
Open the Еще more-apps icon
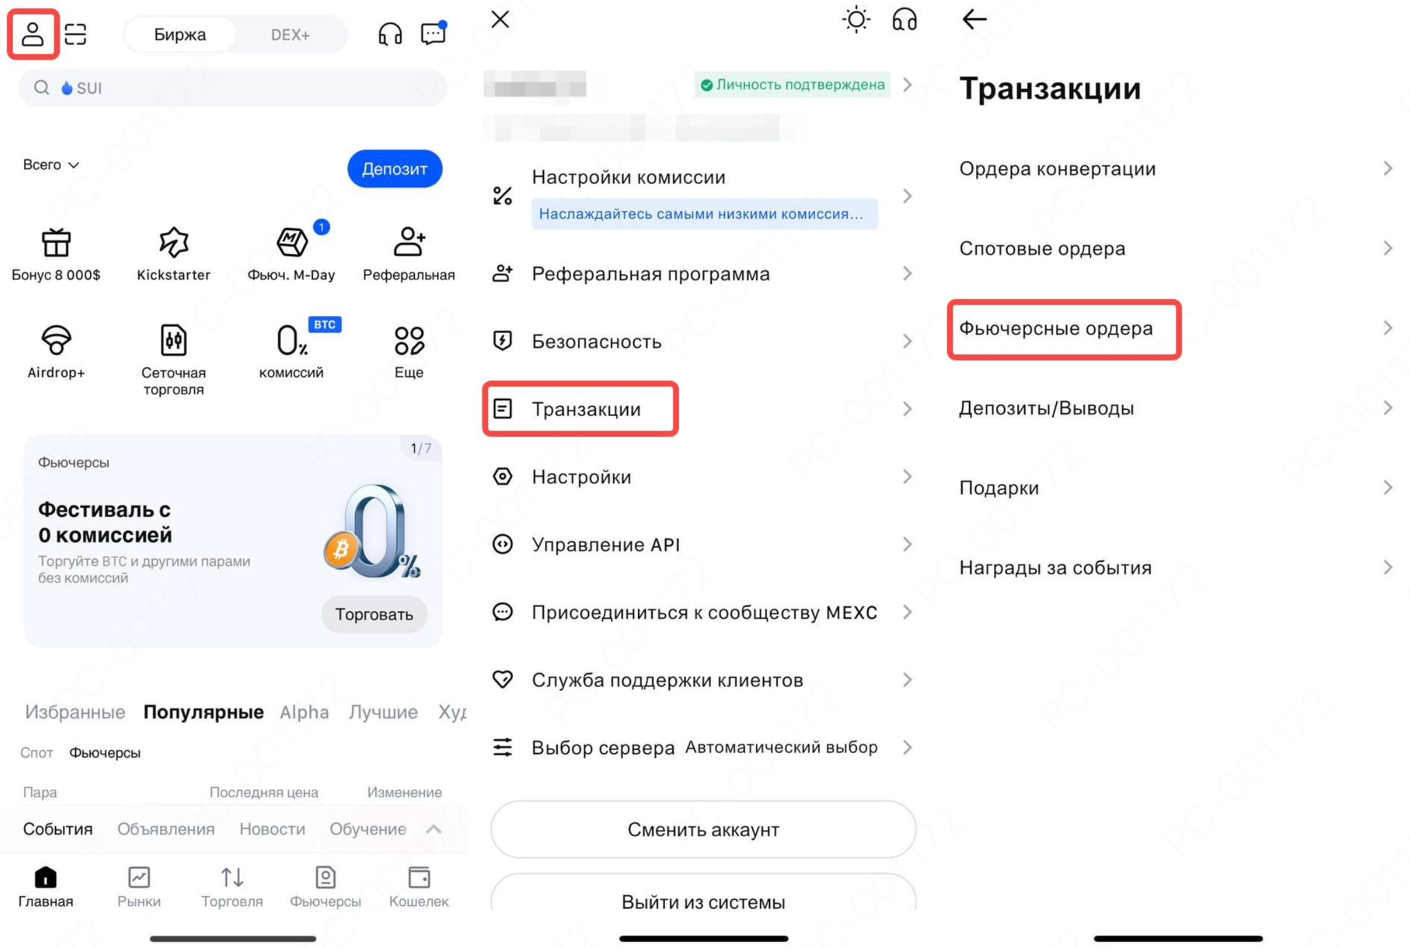tap(409, 340)
